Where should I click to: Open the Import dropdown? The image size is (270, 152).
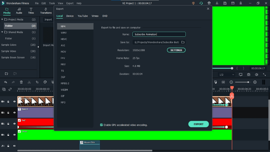[x=48, y=19]
